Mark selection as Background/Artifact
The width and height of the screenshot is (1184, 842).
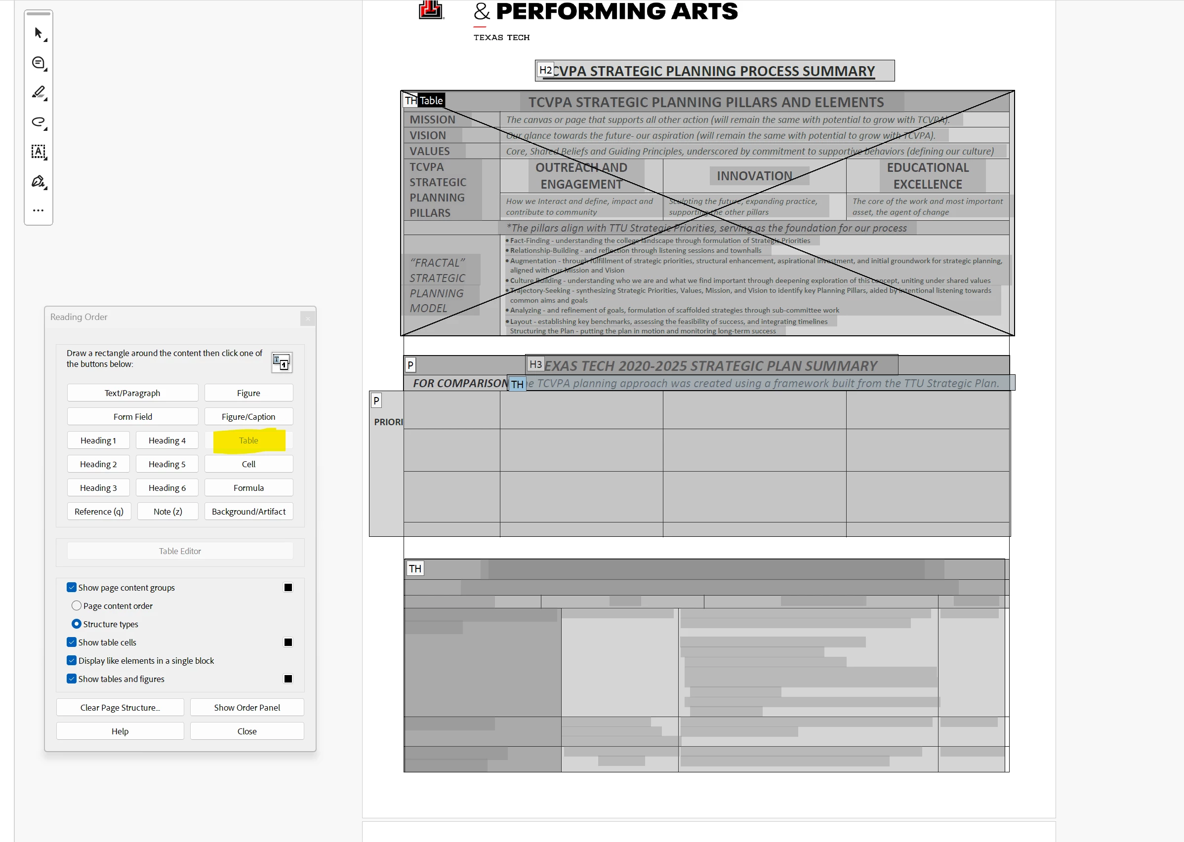click(248, 511)
